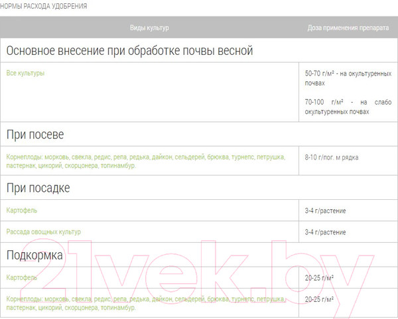Click '3-4 г/растение' in the 'Рассада овощных культур' row
The height and width of the screenshot is (319, 398).
click(325, 232)
